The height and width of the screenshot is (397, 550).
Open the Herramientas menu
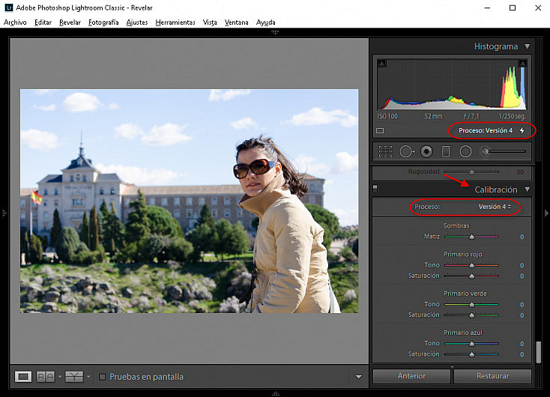coord(175,22)
